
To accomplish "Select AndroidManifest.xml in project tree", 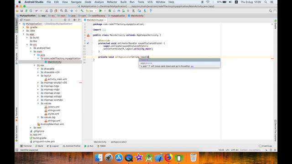I will 52,124.
